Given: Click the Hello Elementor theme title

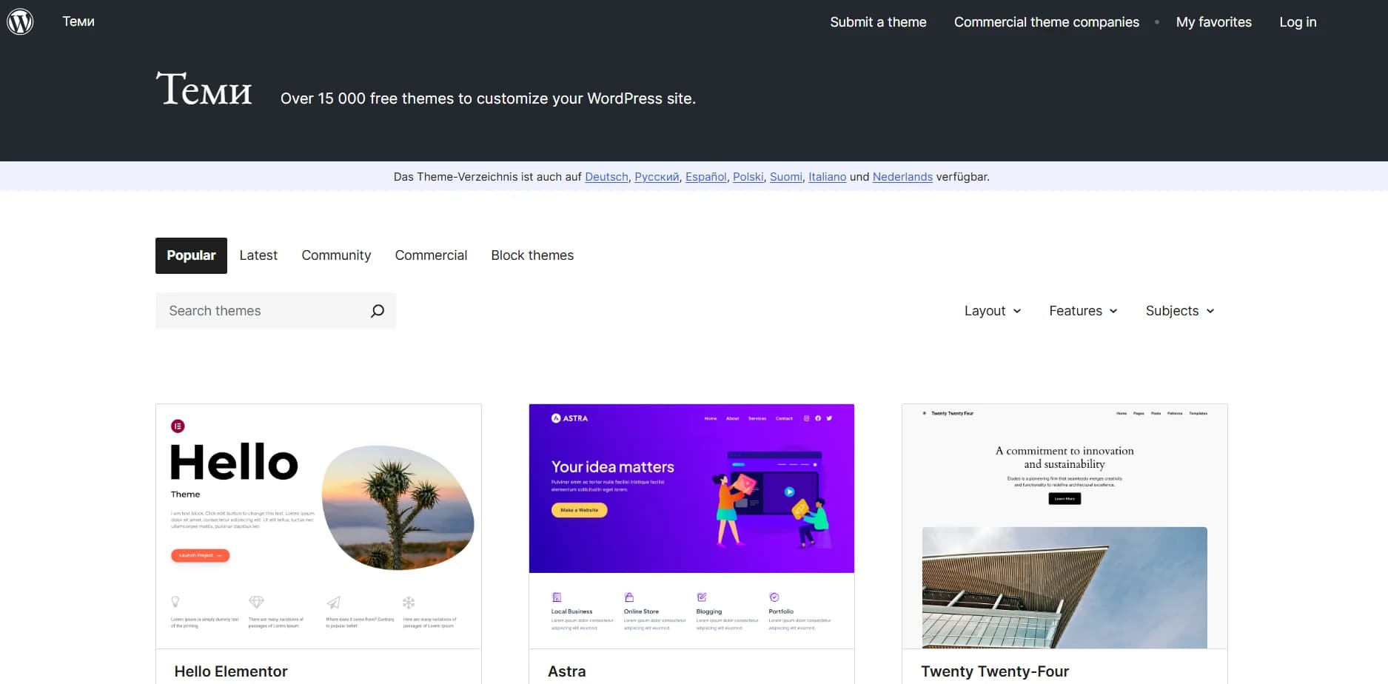Looking at the screenshot, I should pos(231,671).
